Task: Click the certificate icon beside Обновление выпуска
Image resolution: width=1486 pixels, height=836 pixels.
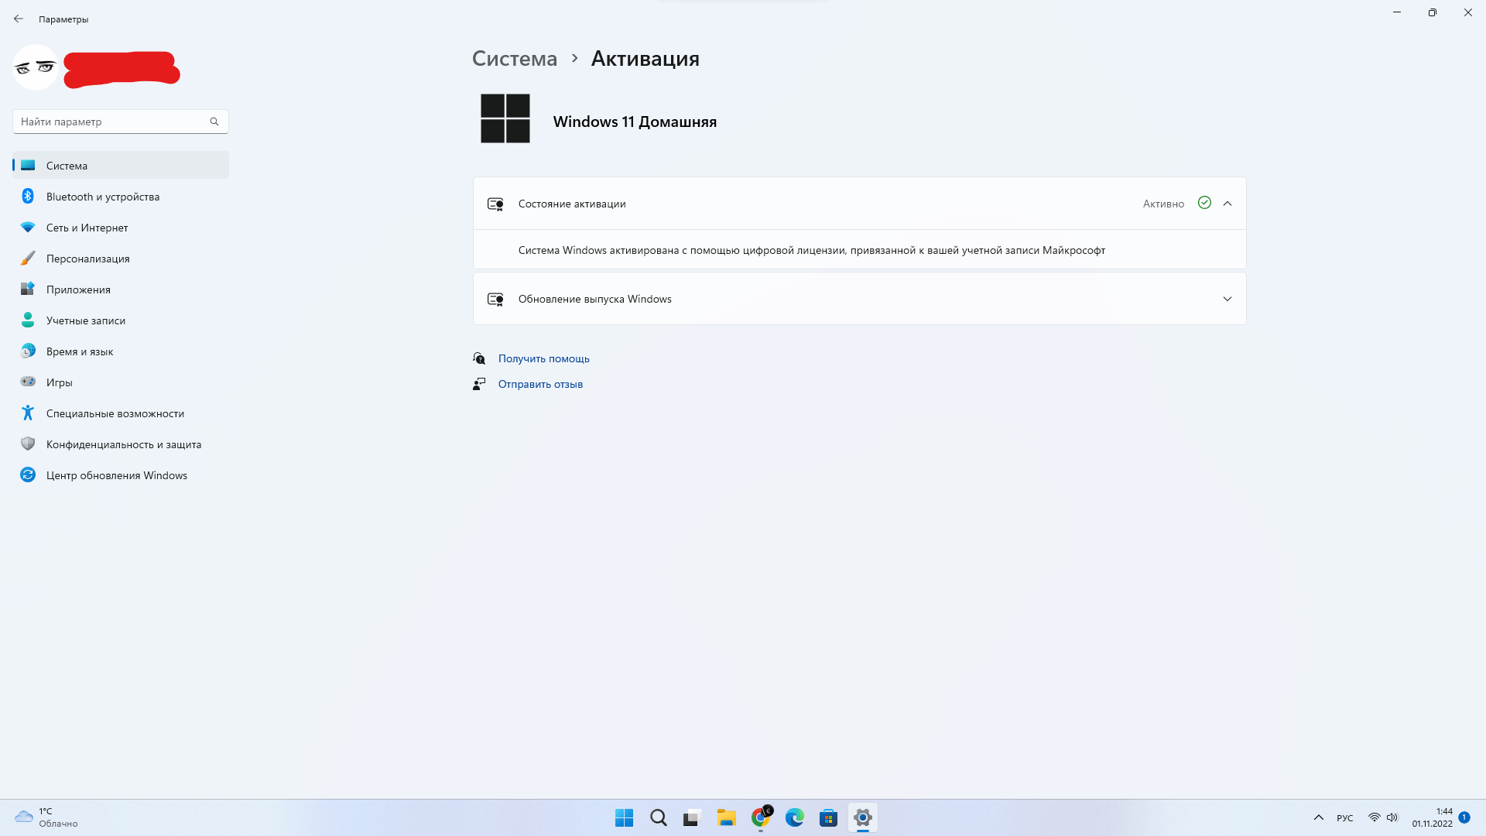Action: [x=495, y=300]
